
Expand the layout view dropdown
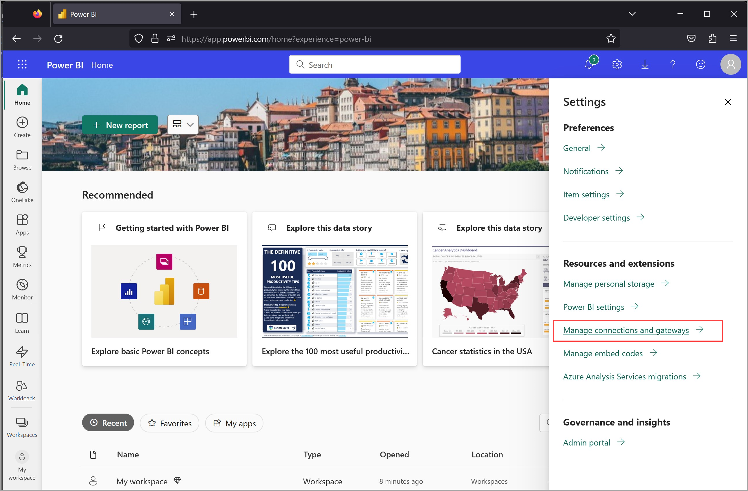(x=183, y=125)
